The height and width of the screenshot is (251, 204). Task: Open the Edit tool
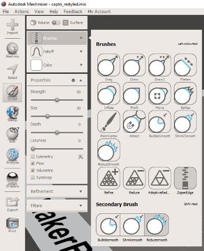pos(12,135)
